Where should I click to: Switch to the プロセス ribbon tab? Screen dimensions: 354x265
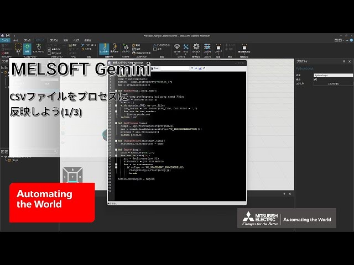pos(27,40)
